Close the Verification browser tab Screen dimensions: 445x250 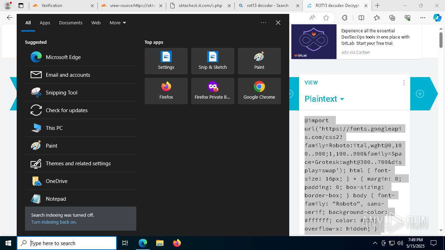pos(92,6)
